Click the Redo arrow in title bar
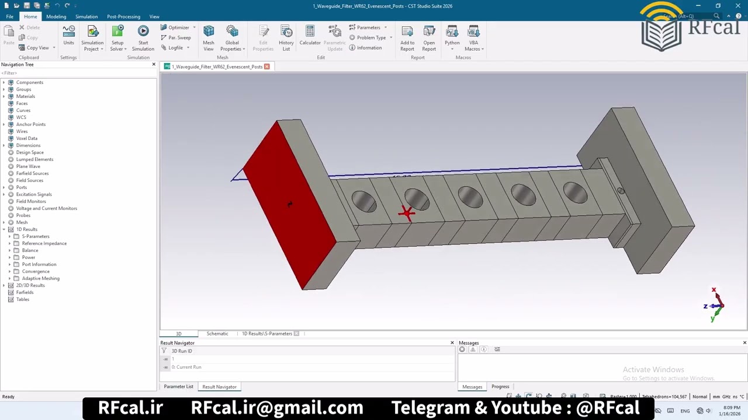This screenshot has width=748, height=420. (67, 6)
